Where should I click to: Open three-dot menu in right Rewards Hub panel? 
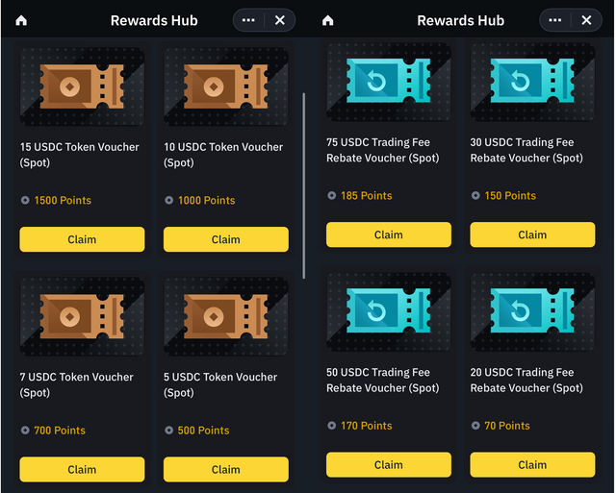pos(554,20)
